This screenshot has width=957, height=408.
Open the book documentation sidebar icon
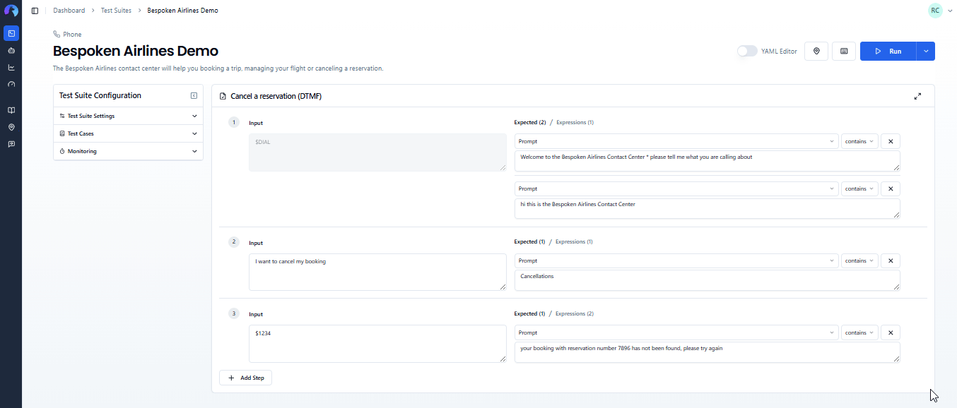11,110
